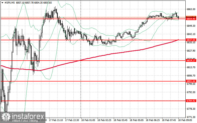
Task: Click the 6842.10 price axis label
Action: tap(191, 34)
